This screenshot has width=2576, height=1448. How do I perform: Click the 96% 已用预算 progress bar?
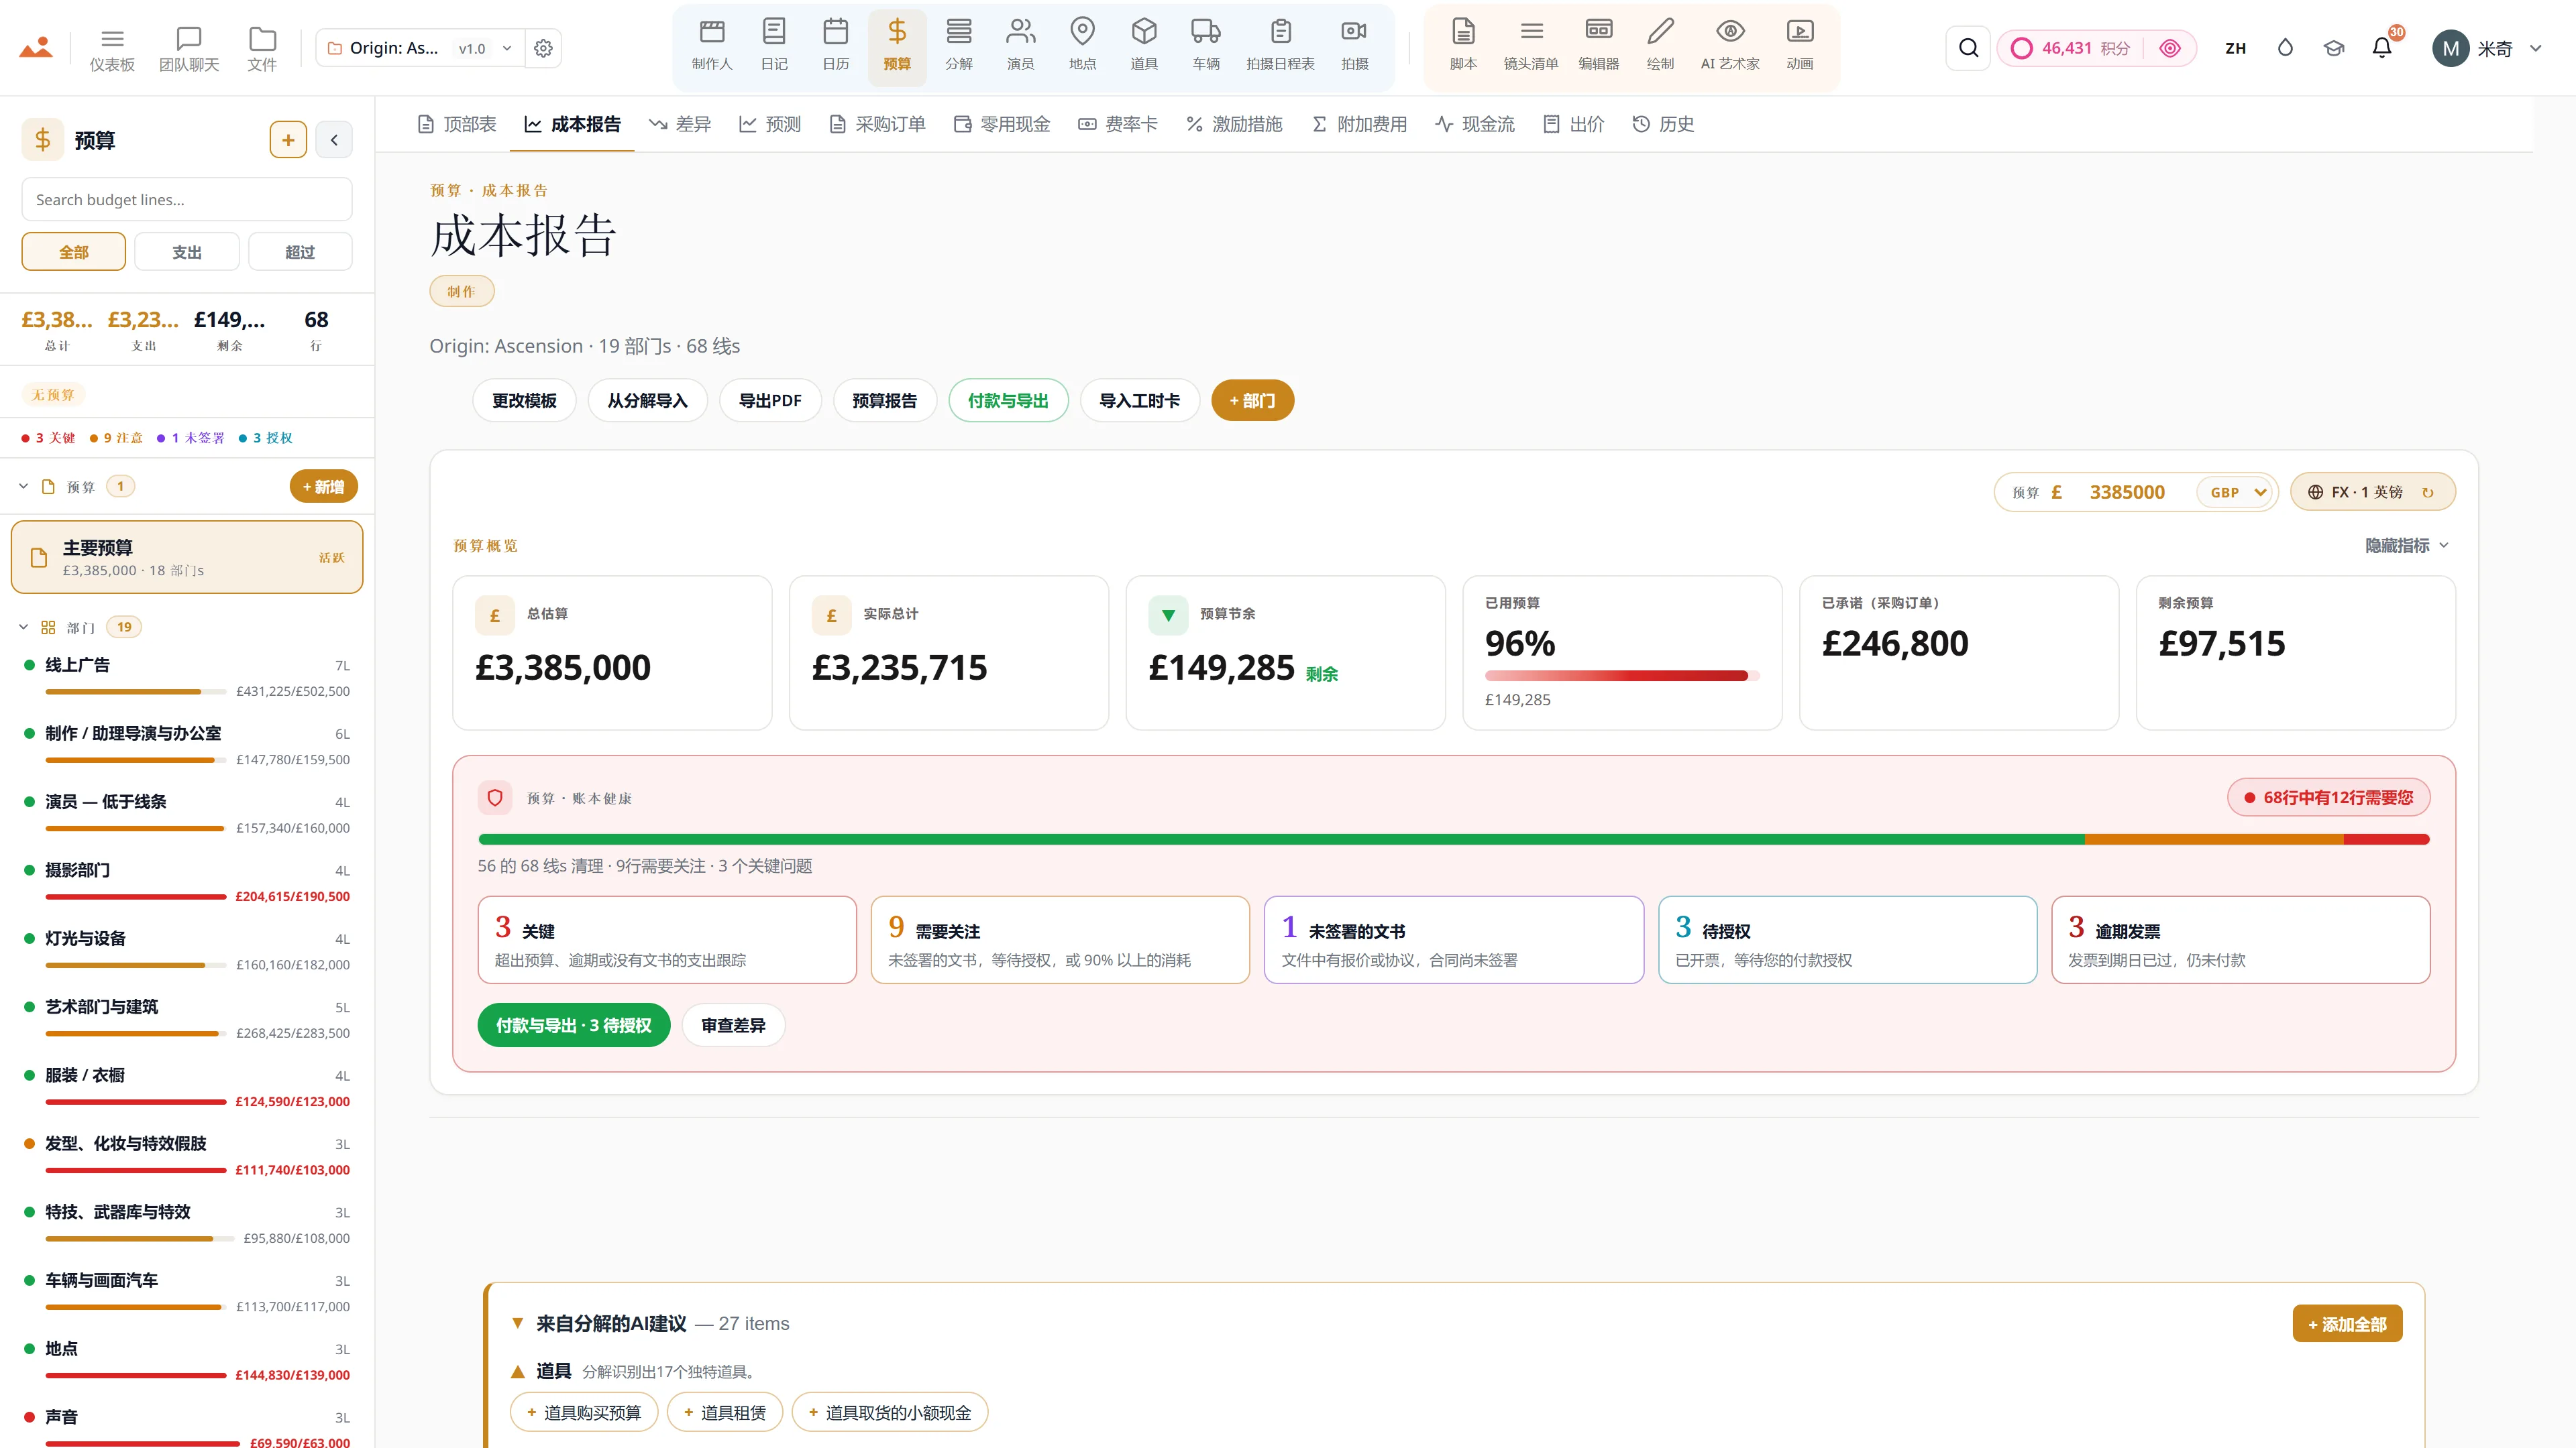click(x=1621, y=676)
